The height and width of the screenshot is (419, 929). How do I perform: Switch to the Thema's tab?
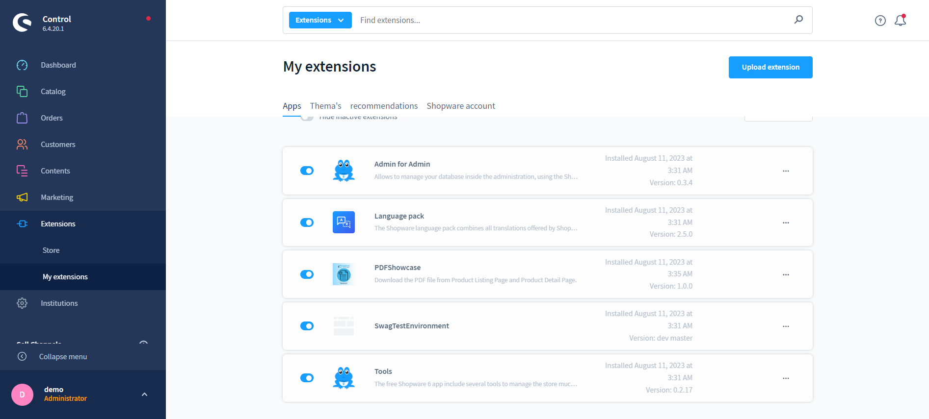[325, 106]
